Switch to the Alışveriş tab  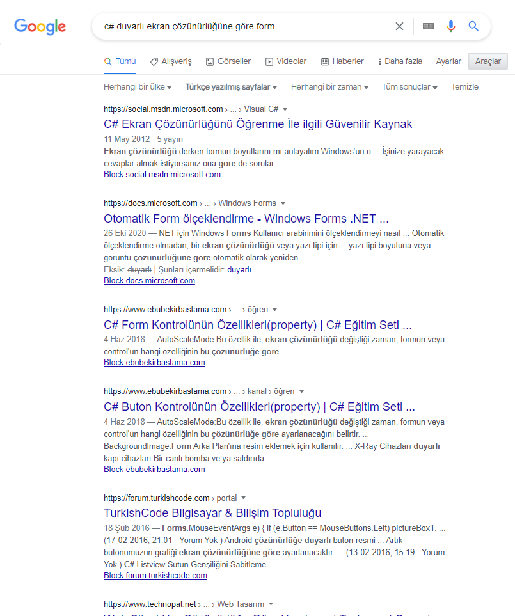(x=171, y=61)
